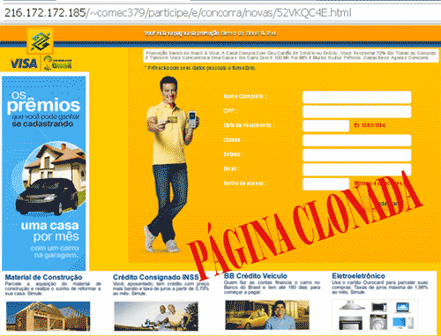
Task: Focus the Data de nascimento field
Action: coord(325,126)
